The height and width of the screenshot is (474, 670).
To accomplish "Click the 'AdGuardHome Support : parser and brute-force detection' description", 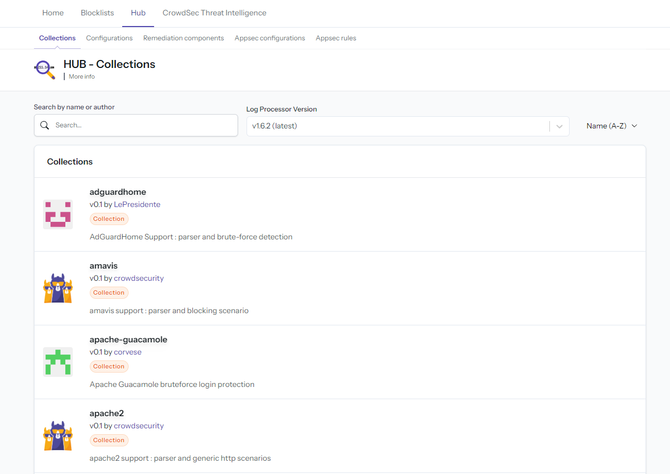I will click(x=191, y=237).
